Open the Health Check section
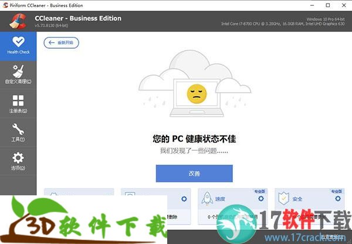The height and width of the screenshot is (244, 352). (18, 46)
